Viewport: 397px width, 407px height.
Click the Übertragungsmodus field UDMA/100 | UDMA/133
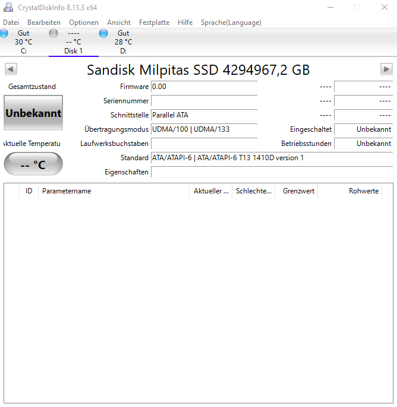tap(204, 129)
